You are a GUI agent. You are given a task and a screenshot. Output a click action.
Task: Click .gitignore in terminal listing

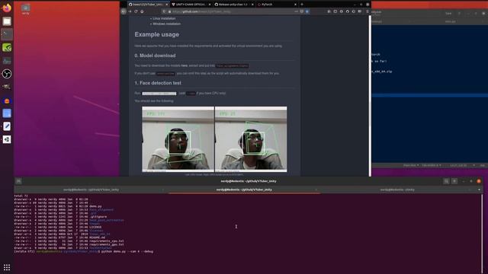pyautogui.click(x=98, y=217)
